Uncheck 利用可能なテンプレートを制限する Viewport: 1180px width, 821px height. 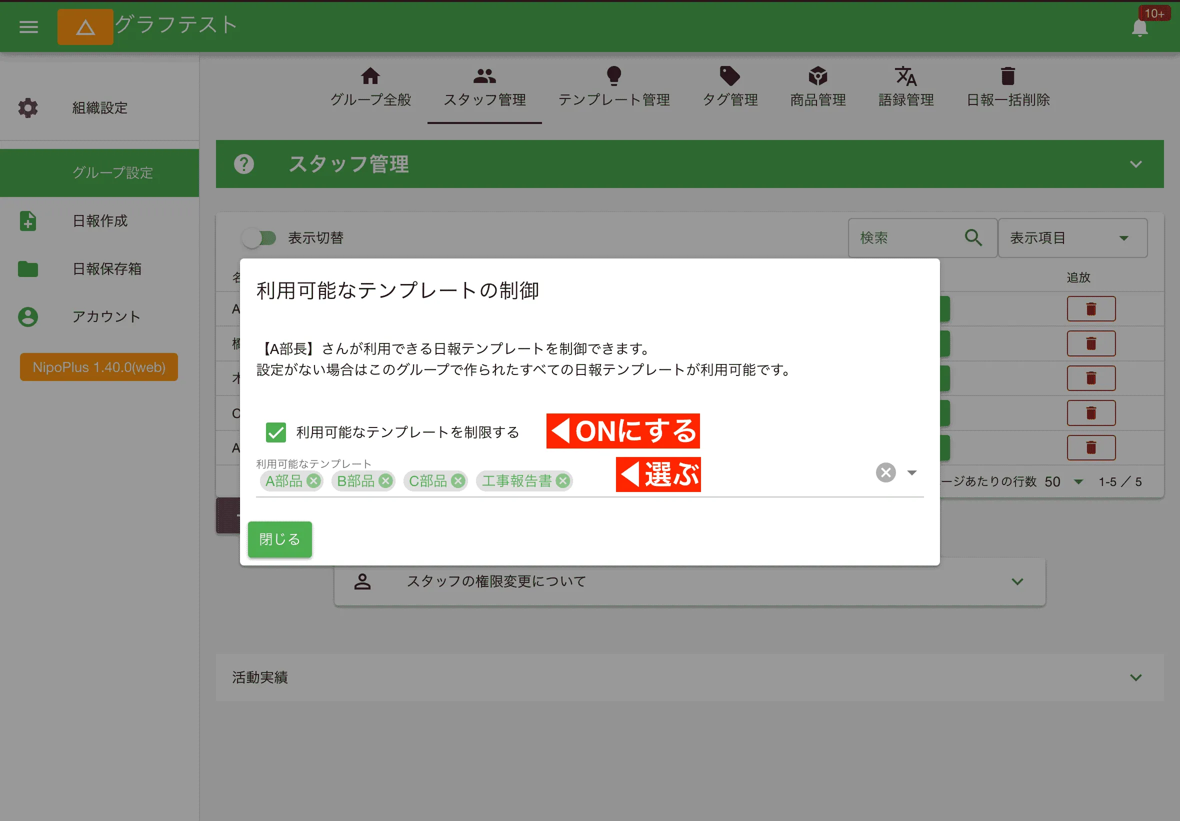[x=275, y=432]
